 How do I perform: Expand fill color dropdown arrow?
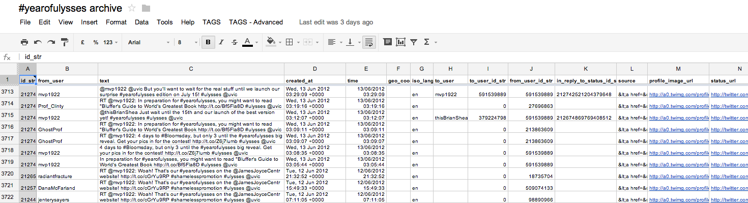[279, 43]
